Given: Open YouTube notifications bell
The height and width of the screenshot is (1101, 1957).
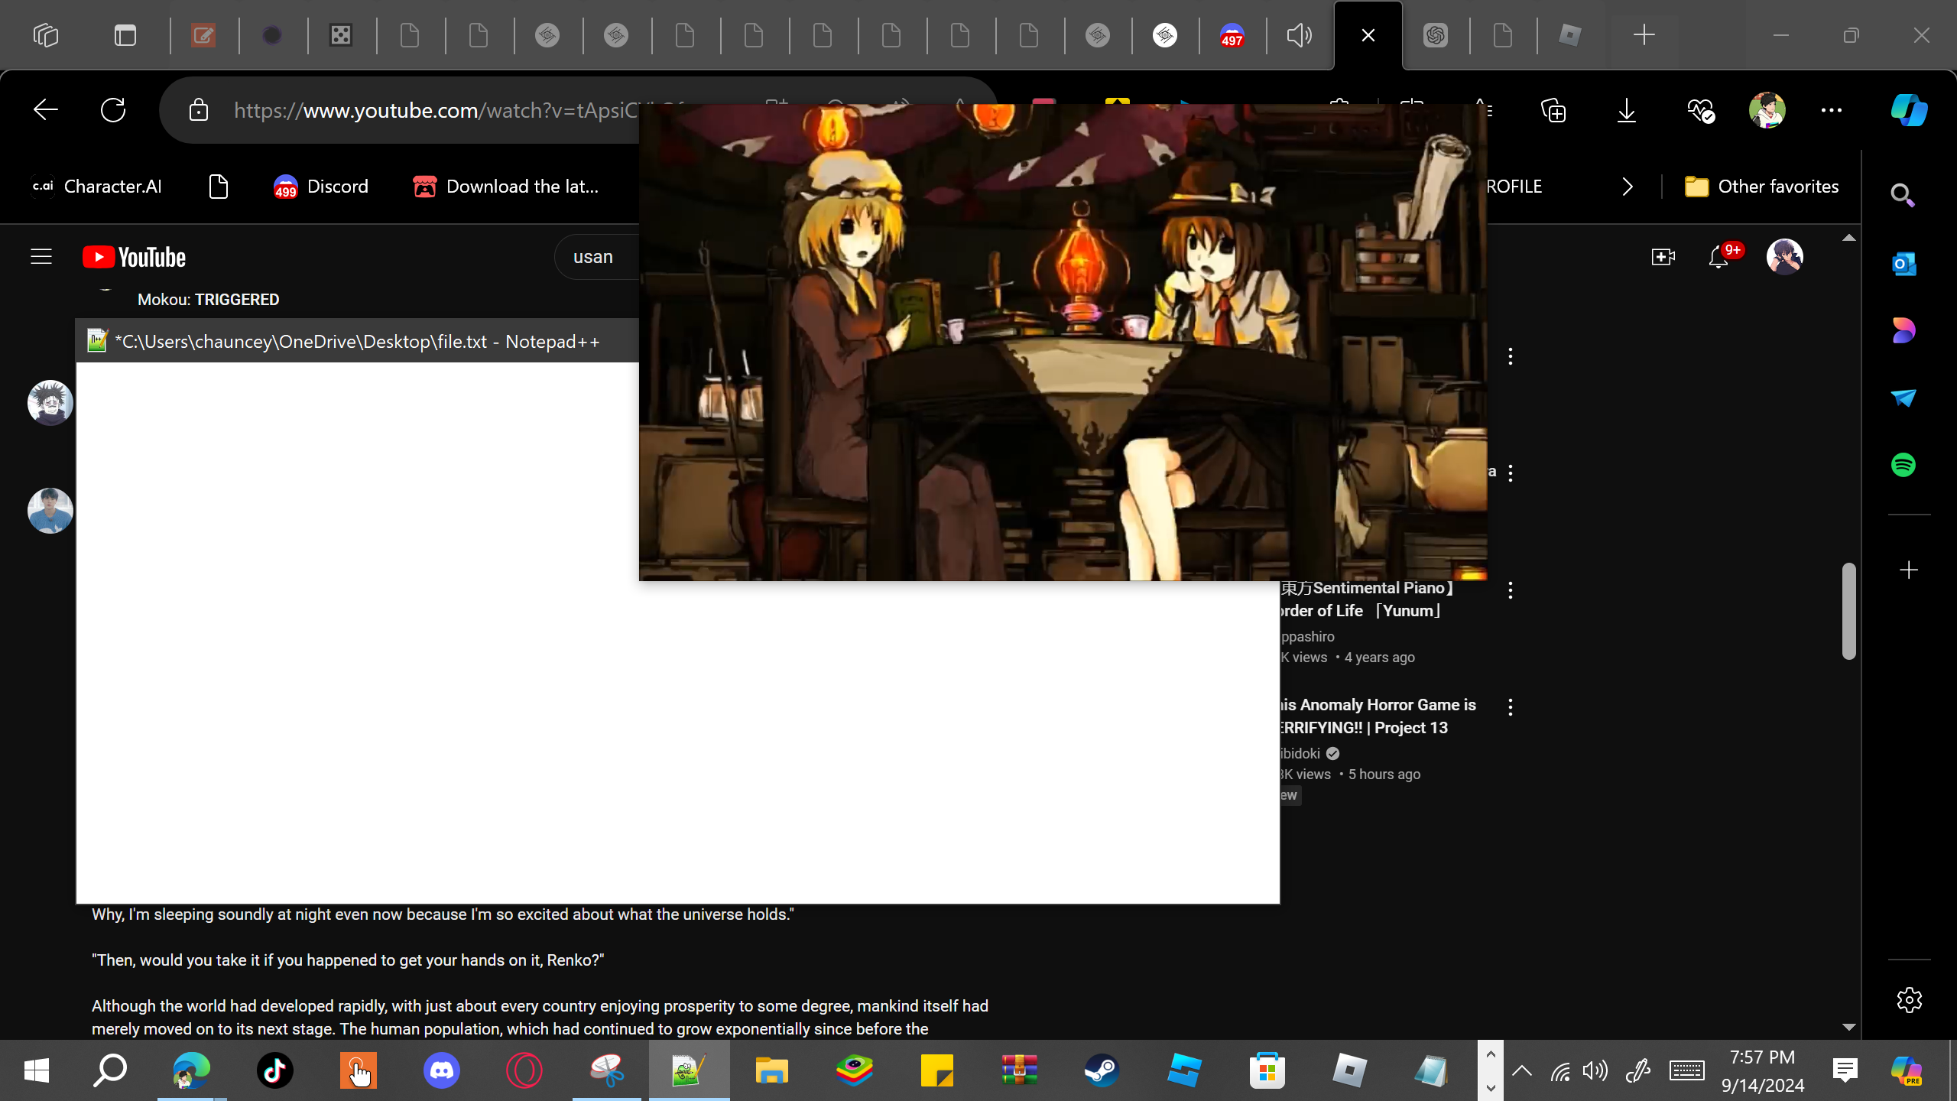Looking at the screenshot, I should pyautogui.click(x=1718, y=257).
